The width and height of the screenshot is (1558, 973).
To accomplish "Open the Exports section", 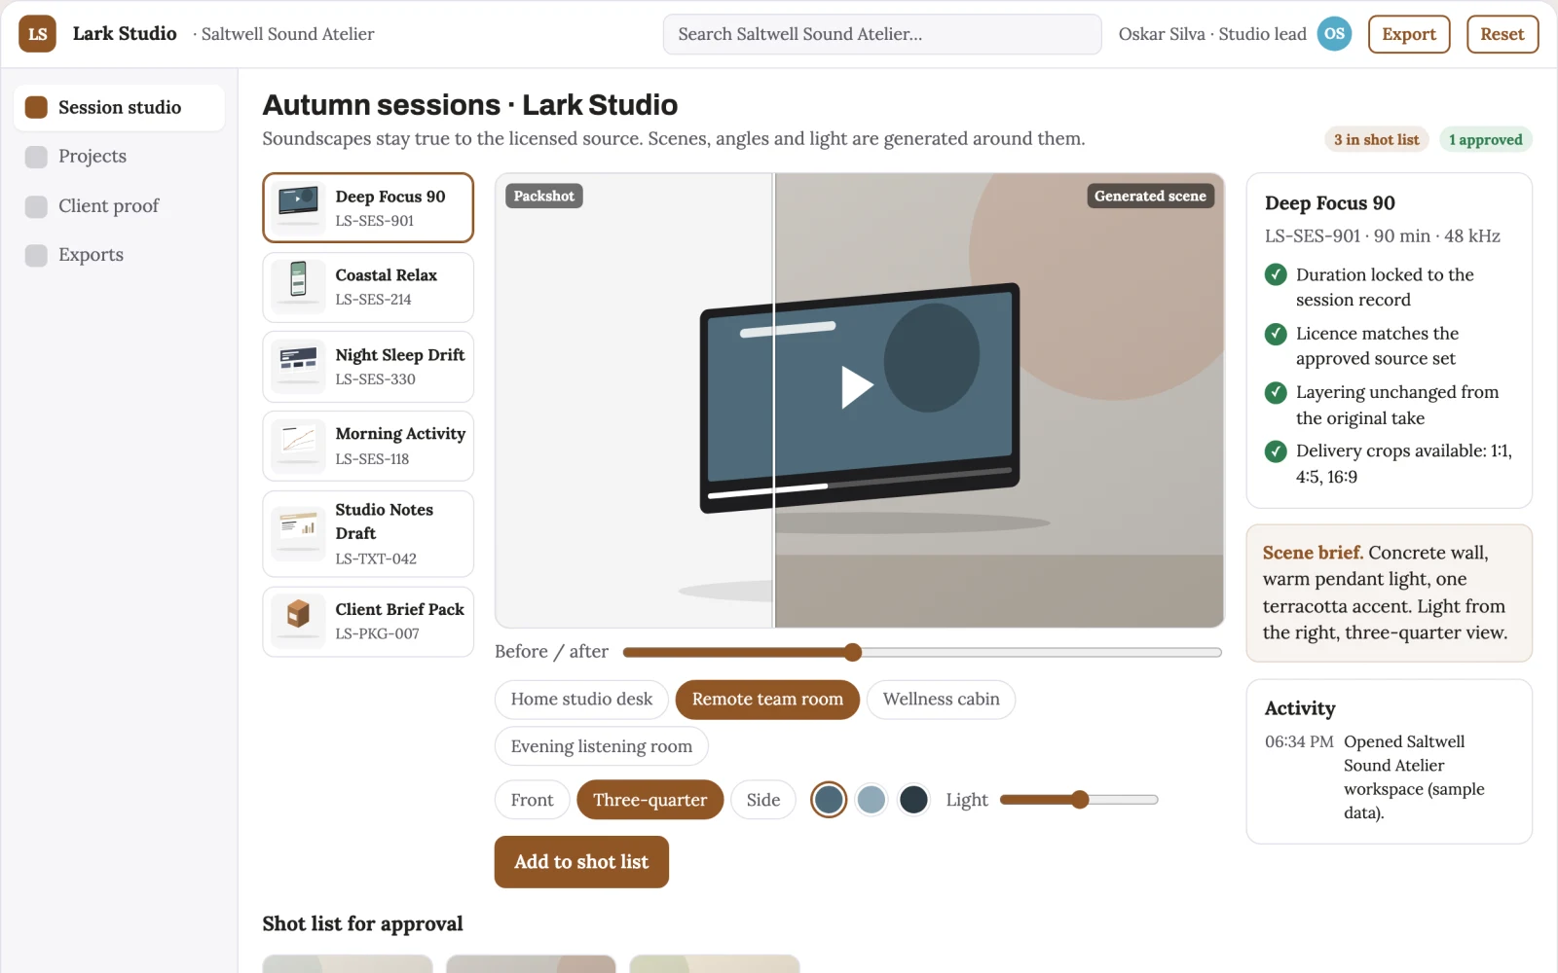I will 119,255.
